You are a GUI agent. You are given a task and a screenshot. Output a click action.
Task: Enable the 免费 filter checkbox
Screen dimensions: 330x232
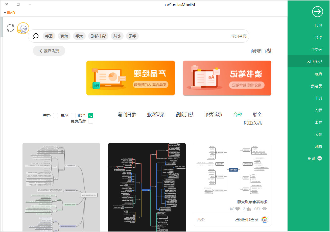(73, 116)
